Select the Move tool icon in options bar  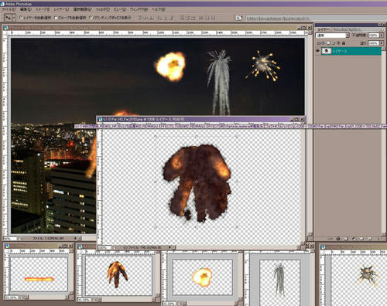click(8, 18)
